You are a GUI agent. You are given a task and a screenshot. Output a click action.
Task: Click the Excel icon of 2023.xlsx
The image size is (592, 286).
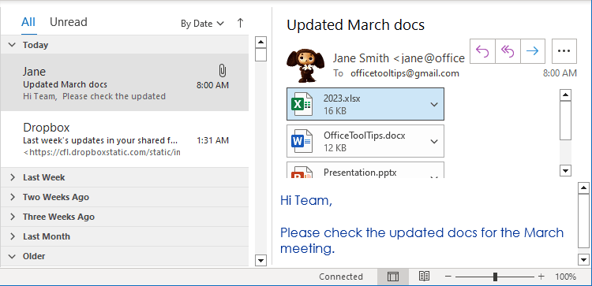point(302,104)
